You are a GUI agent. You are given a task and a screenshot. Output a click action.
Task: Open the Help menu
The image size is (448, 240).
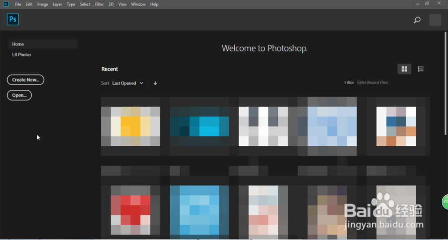pyautogui.click(x=154, y=4)
